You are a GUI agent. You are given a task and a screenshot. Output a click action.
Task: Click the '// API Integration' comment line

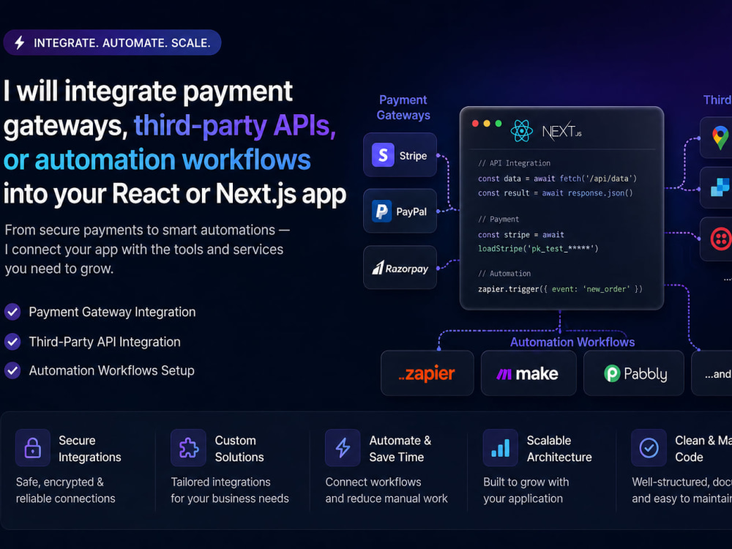point(514,163)
